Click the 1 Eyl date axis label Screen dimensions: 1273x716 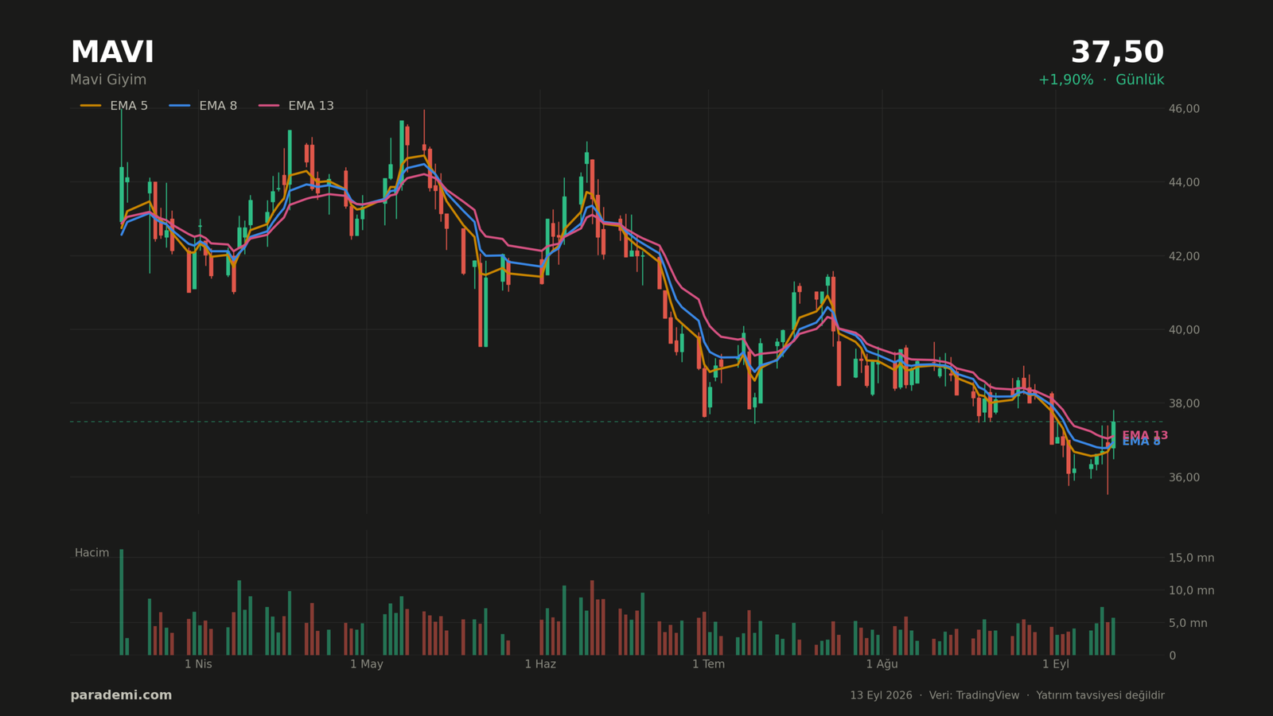click(1056, 664)
